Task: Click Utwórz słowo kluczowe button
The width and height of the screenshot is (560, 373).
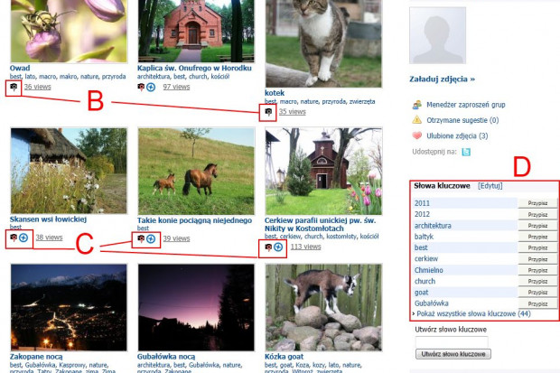Action: click(x=453, y=354)
